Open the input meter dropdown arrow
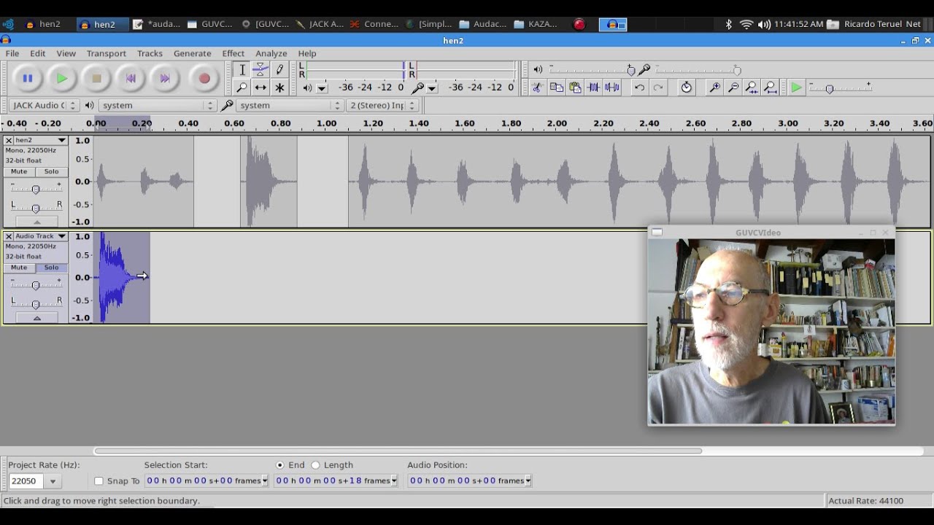 point(432,88)
